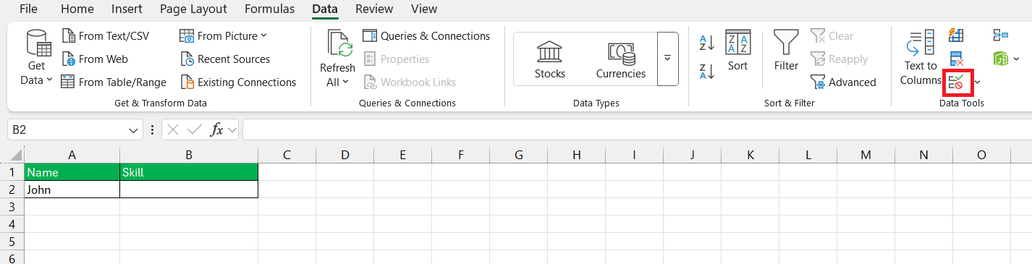This screenshot has width=1032, height=264.
Task: Switch to the Formulas tab
Action: tap(269, 9)
